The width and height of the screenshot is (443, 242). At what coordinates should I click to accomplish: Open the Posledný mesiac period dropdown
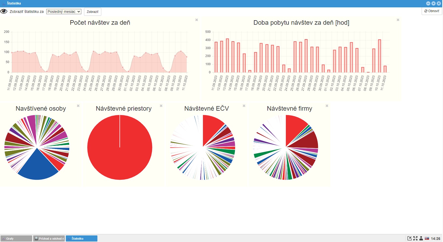64,12
